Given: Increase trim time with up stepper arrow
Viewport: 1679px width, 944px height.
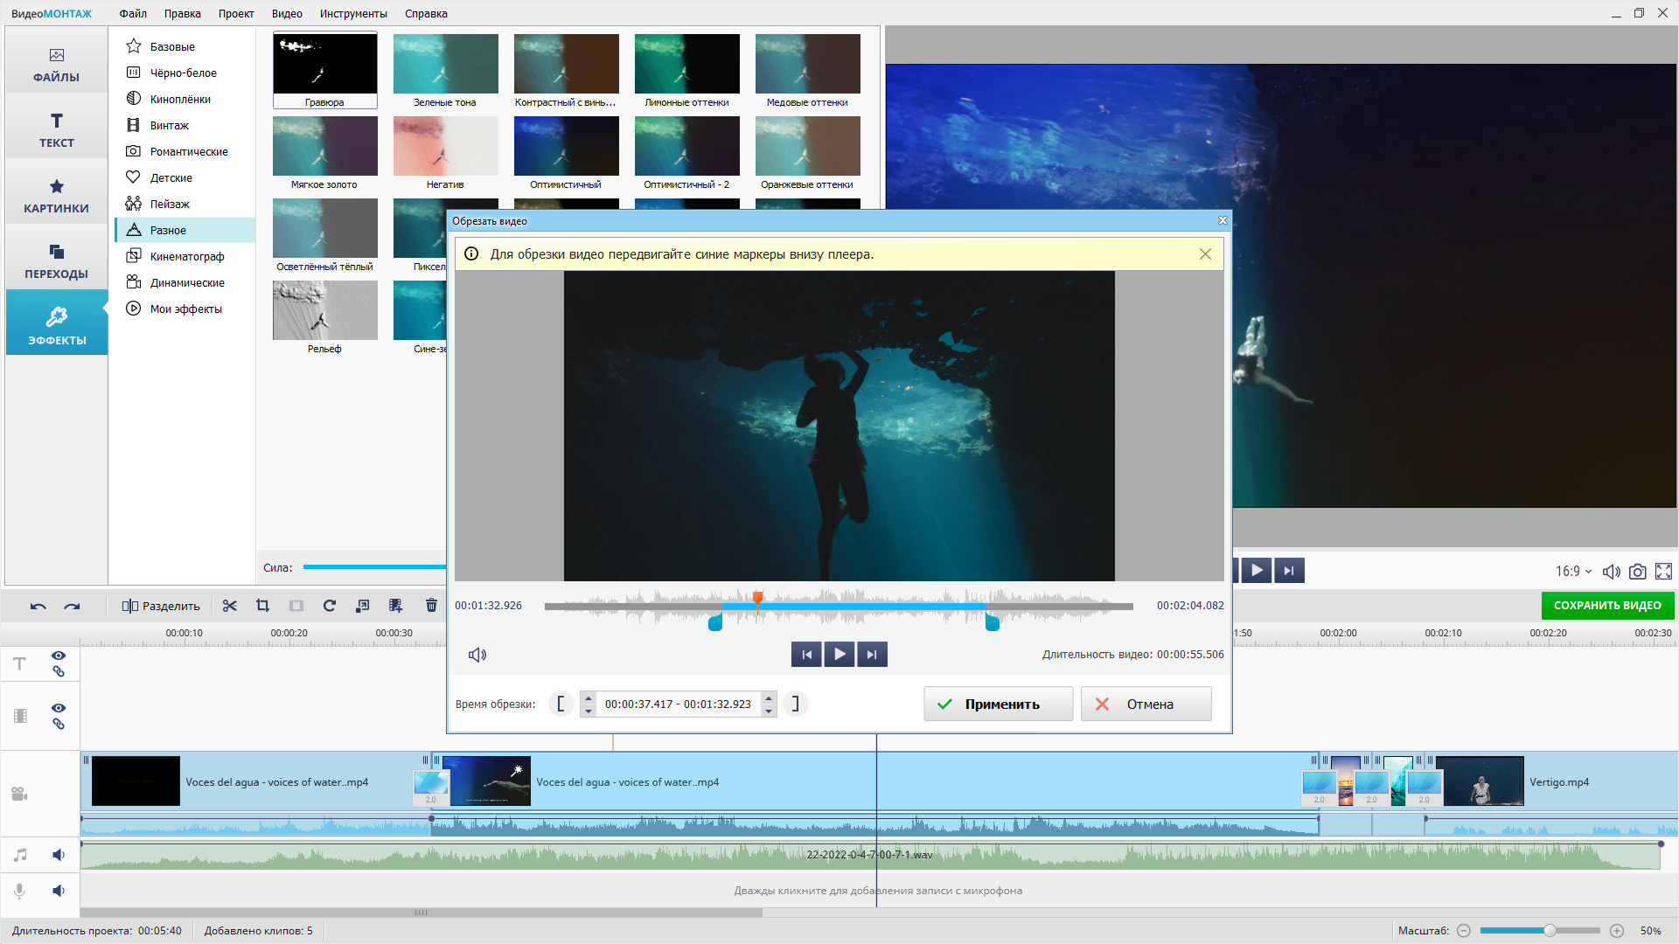Looking at the screenshot, I should tap(589, 698).
